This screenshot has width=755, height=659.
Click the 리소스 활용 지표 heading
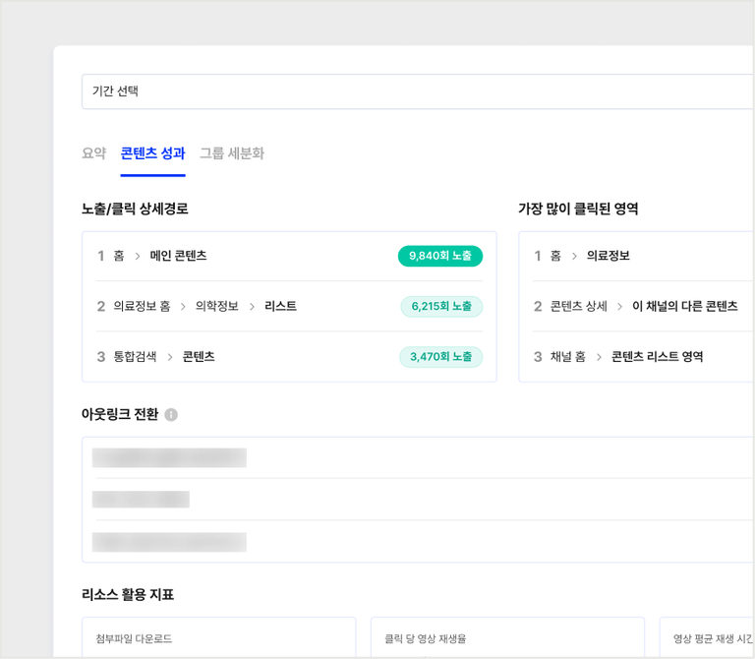[128, 594]
